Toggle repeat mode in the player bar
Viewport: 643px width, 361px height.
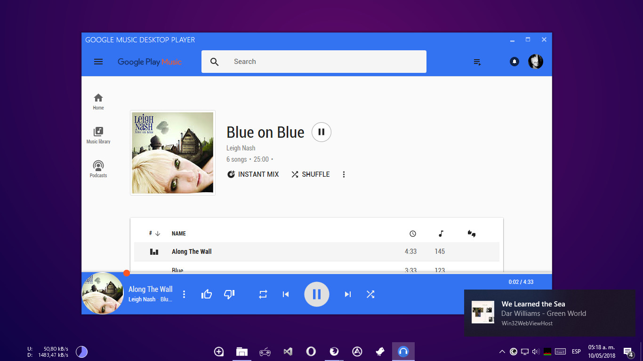tap(263, 294)
